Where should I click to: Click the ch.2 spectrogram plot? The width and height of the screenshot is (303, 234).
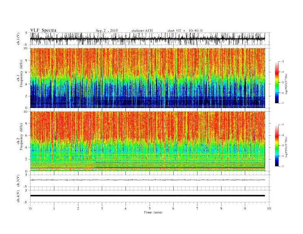[147, 141]
